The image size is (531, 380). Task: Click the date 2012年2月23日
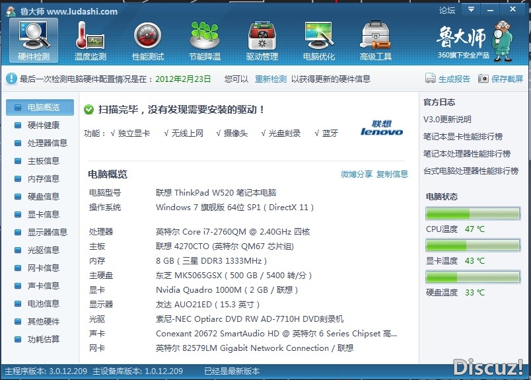[x=183, y=79]
